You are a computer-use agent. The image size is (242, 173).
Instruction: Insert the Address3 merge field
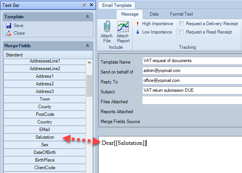pyautogui.click(x=45, y=91)
